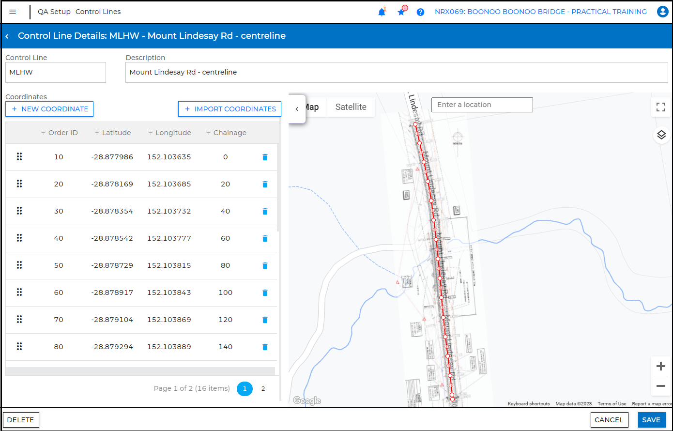Click the New Coordinate button
673x431 pixels.
point(49,109)
